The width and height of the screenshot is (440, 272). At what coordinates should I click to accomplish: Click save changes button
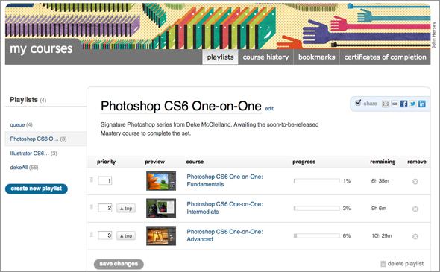pos(119,264)
